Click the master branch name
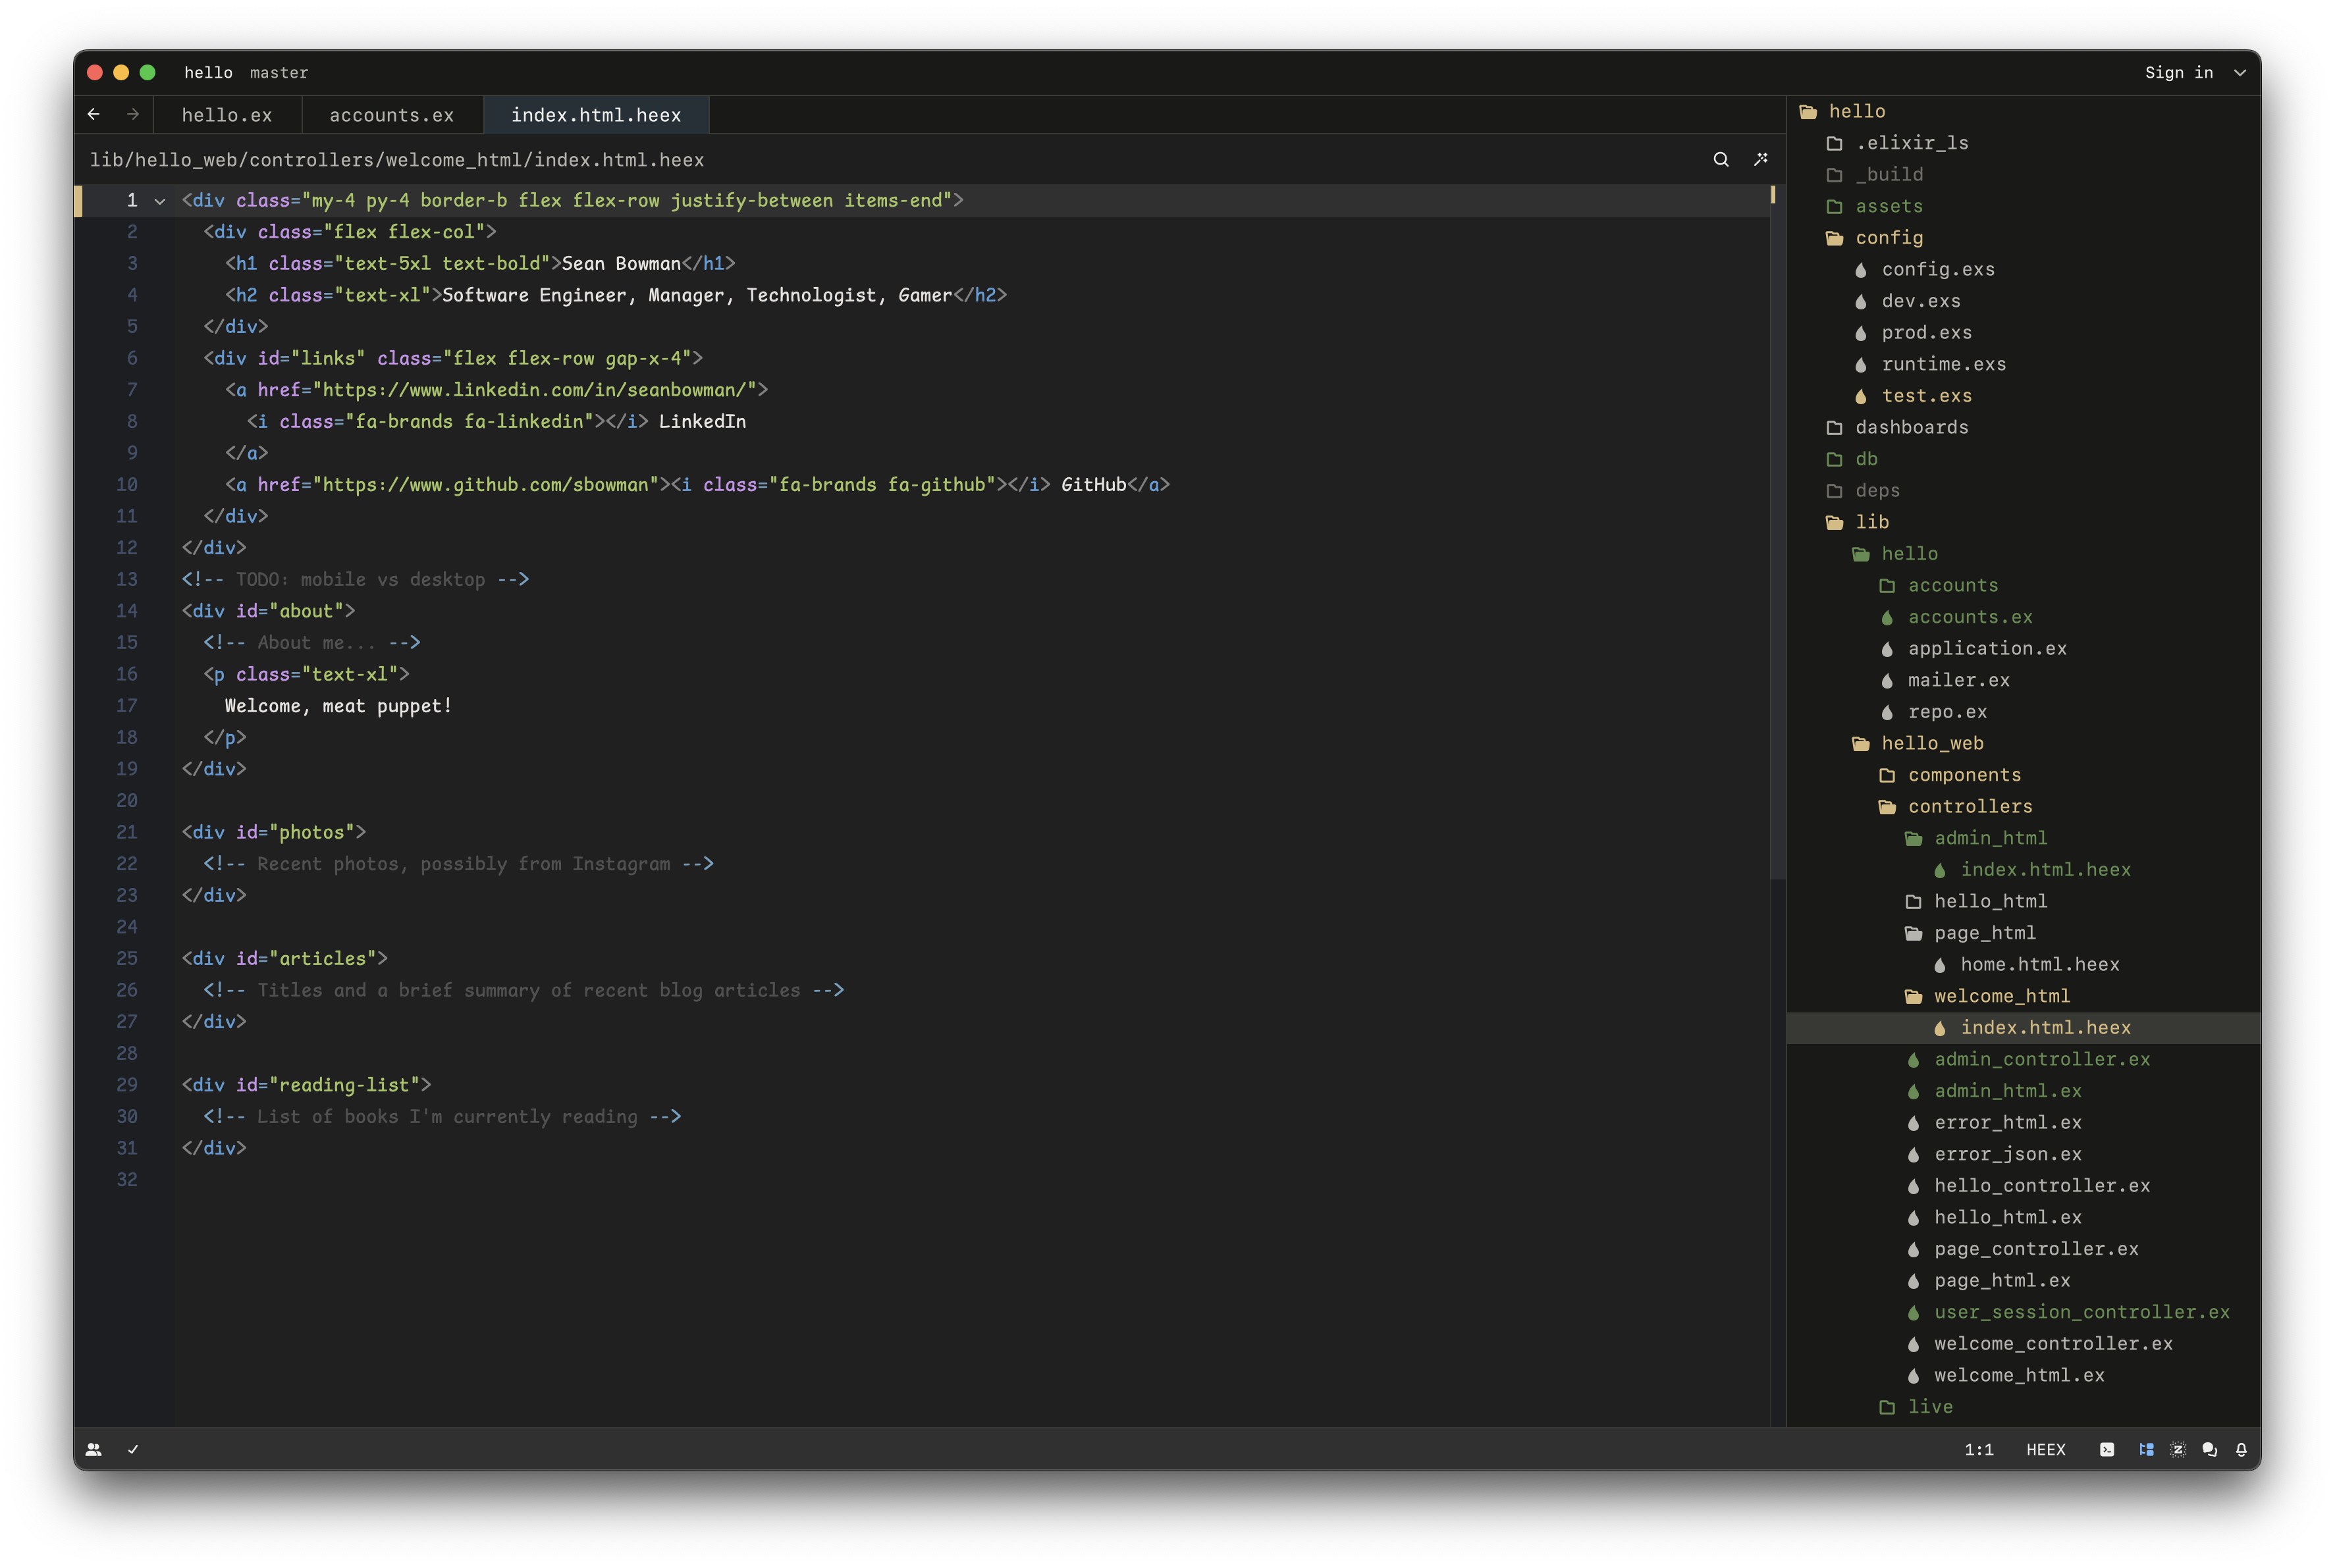Screen dimensions: 2335x1568 (x=279, y=72)
